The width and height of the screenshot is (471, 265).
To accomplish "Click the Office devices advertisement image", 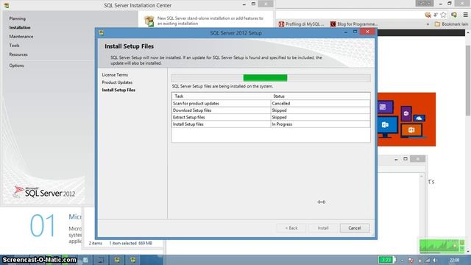I will pyautogui.click(x=406, y=119).
